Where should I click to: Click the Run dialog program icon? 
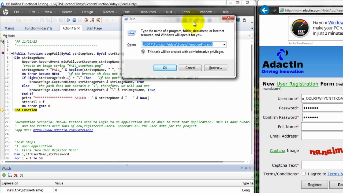(132, 33)
